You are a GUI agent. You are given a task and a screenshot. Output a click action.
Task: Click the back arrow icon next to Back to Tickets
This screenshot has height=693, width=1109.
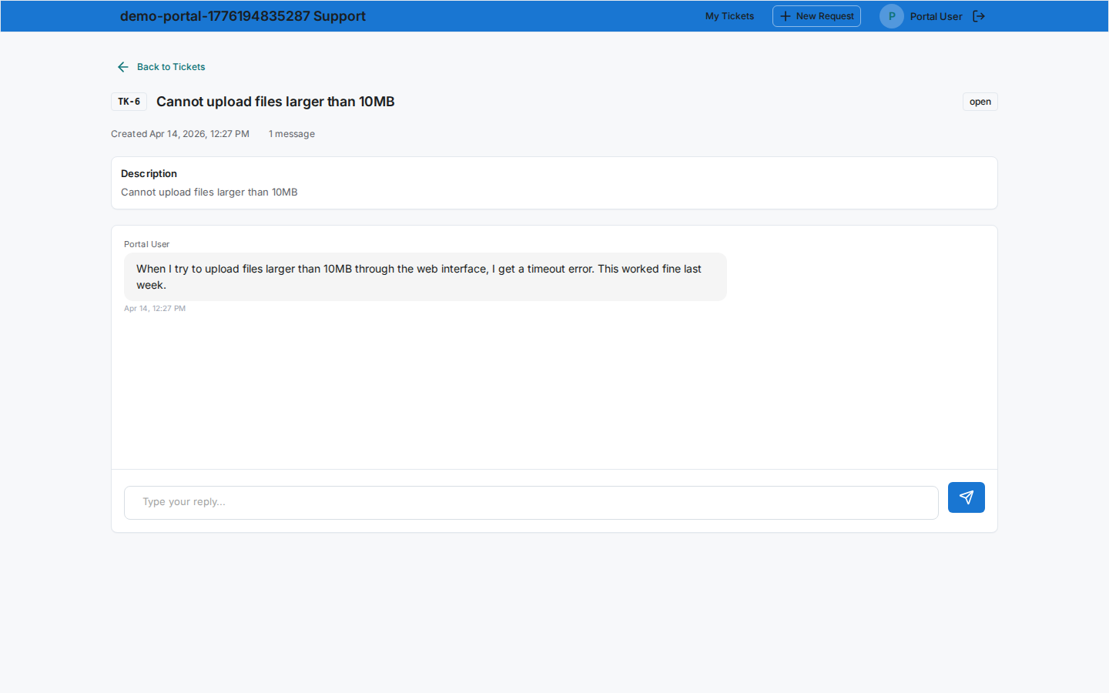click(x=122, y=67)
